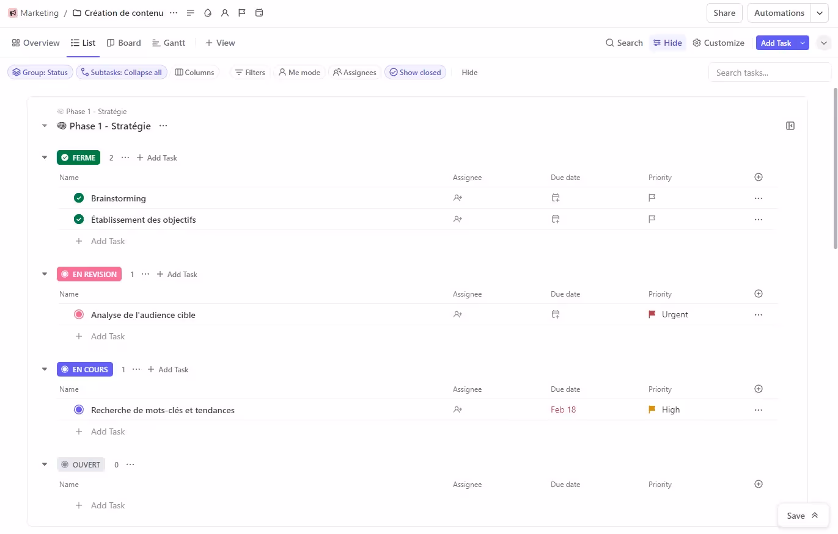Set priority flag for Établissement des objectifs

click(652, 219)
